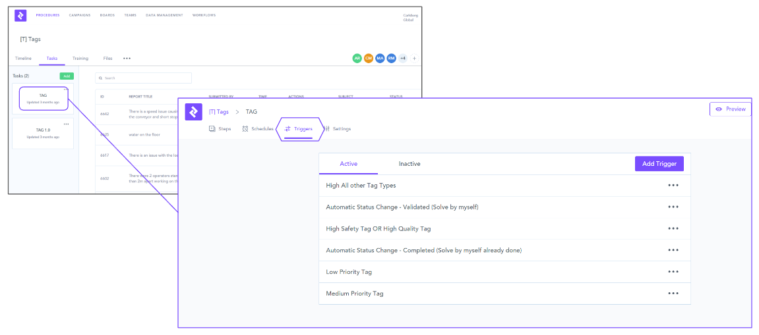
Task: Open options for High Safety Tag trigger
Action: [x=673, y=228]
